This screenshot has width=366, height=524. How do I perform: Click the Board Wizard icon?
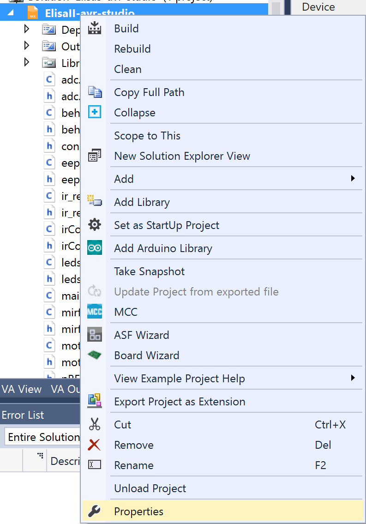(95, 355)
